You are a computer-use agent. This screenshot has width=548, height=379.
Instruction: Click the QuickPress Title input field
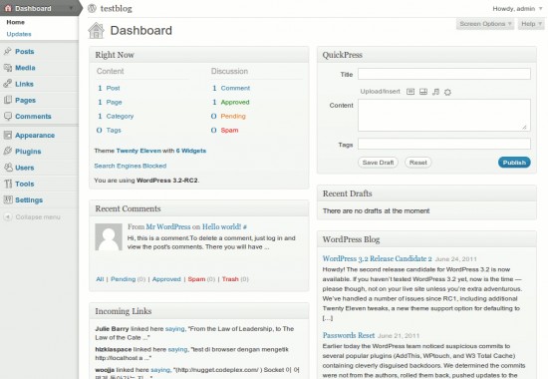443,74
